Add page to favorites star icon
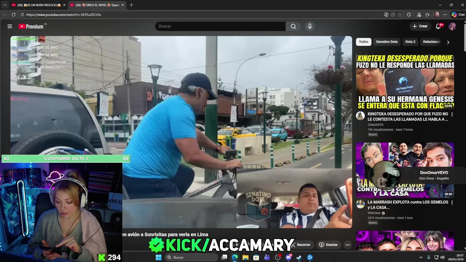 (x=400, y=15)
